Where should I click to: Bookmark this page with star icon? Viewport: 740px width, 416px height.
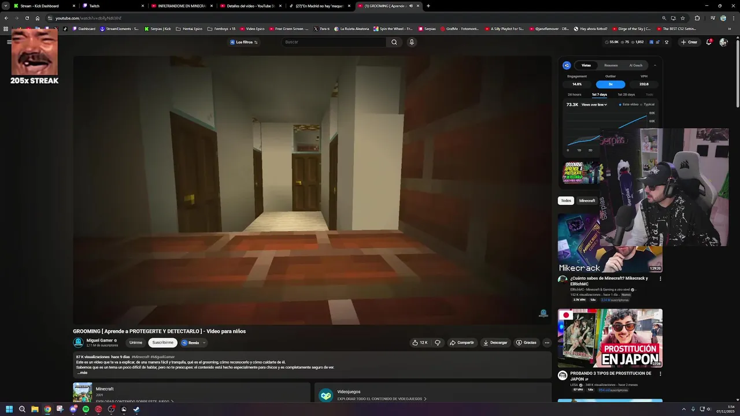[x=683, y=18]
